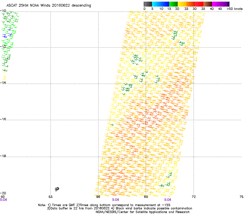
Task: Click the '35' legend tick label
Action: [x=203, y=9]
